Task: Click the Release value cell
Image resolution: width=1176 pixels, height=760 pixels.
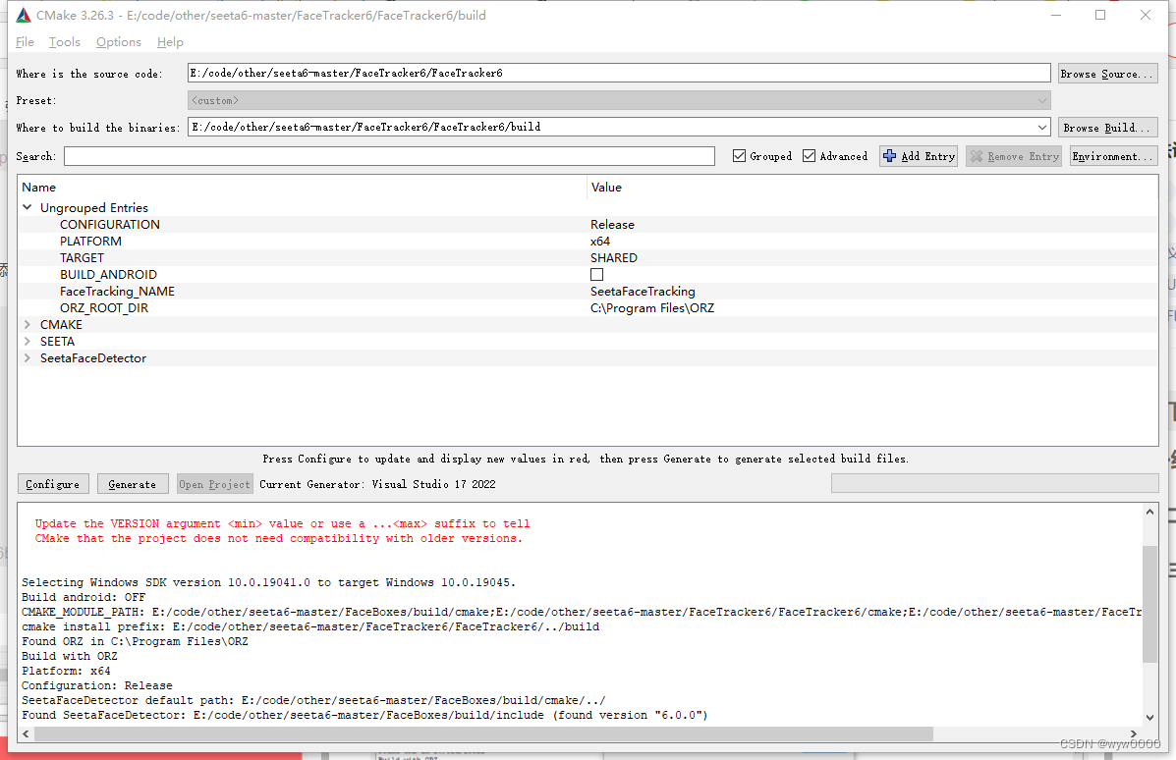Action: tap(612, 224)
